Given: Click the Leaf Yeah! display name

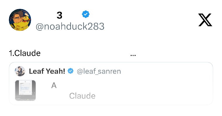Looking at the screenshot, I should pyautogui.click(x=47, y=71).
